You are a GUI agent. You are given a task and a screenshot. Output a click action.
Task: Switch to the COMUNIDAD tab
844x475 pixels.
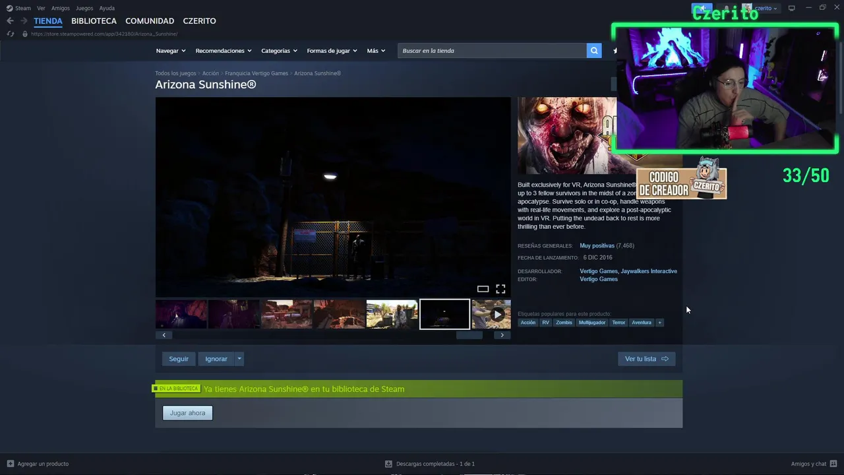tap(150, 21)
